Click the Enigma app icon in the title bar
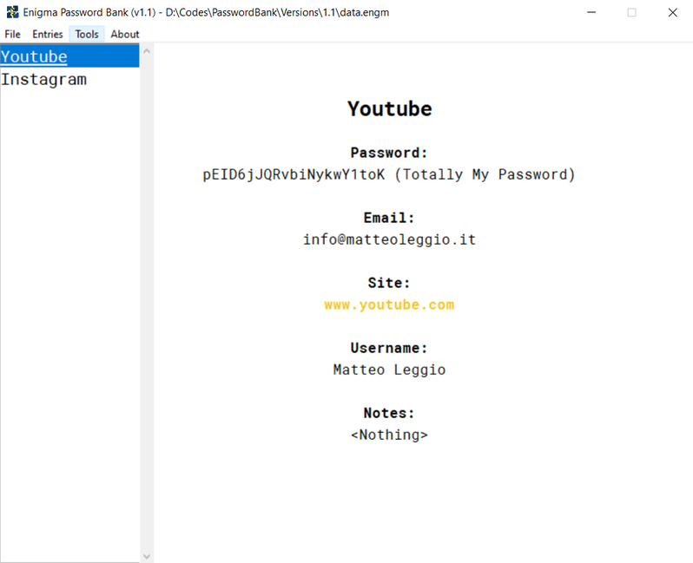Screen dimensions: 693x563 [x=12, y=12]
